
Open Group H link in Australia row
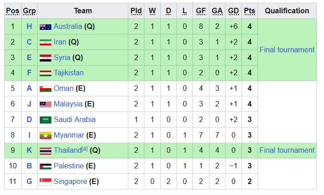point(29,27)
